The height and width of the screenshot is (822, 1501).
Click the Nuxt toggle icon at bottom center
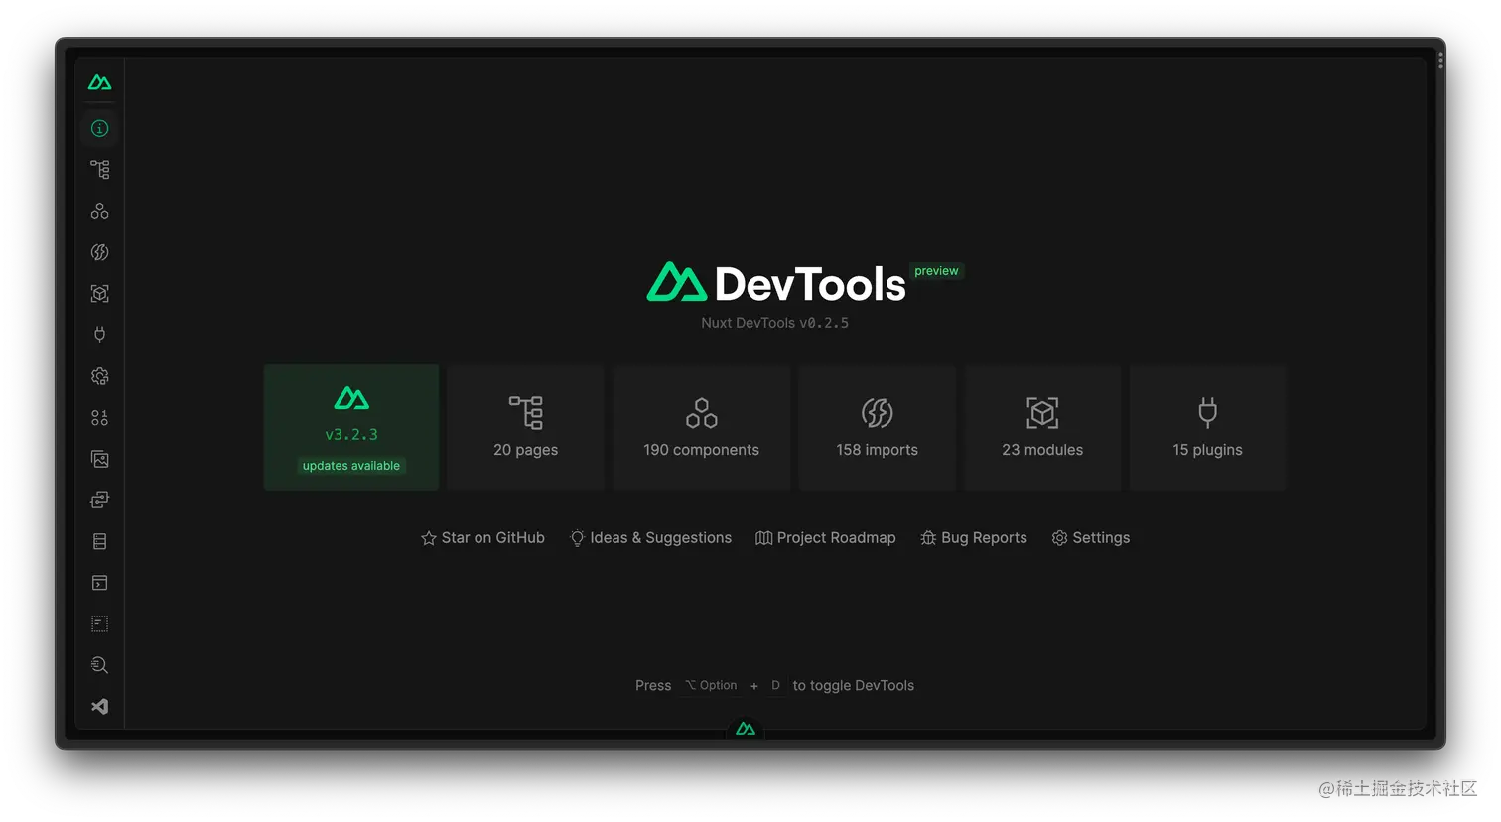[746, 729]
